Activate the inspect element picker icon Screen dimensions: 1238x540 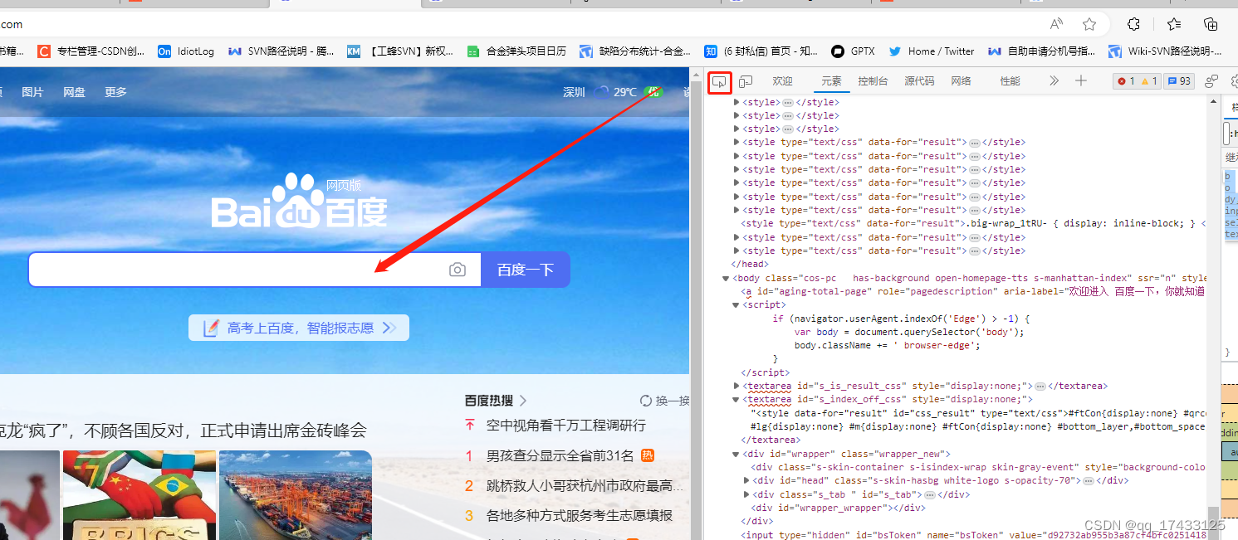click(x=719, y=81)
